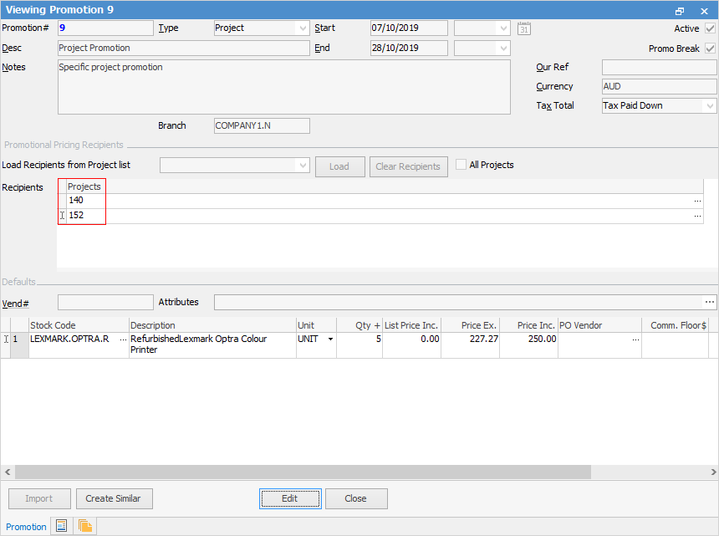Open the Tax Total dropdown
This screenshot has height=536, width=719.
(x=710, y=106)
